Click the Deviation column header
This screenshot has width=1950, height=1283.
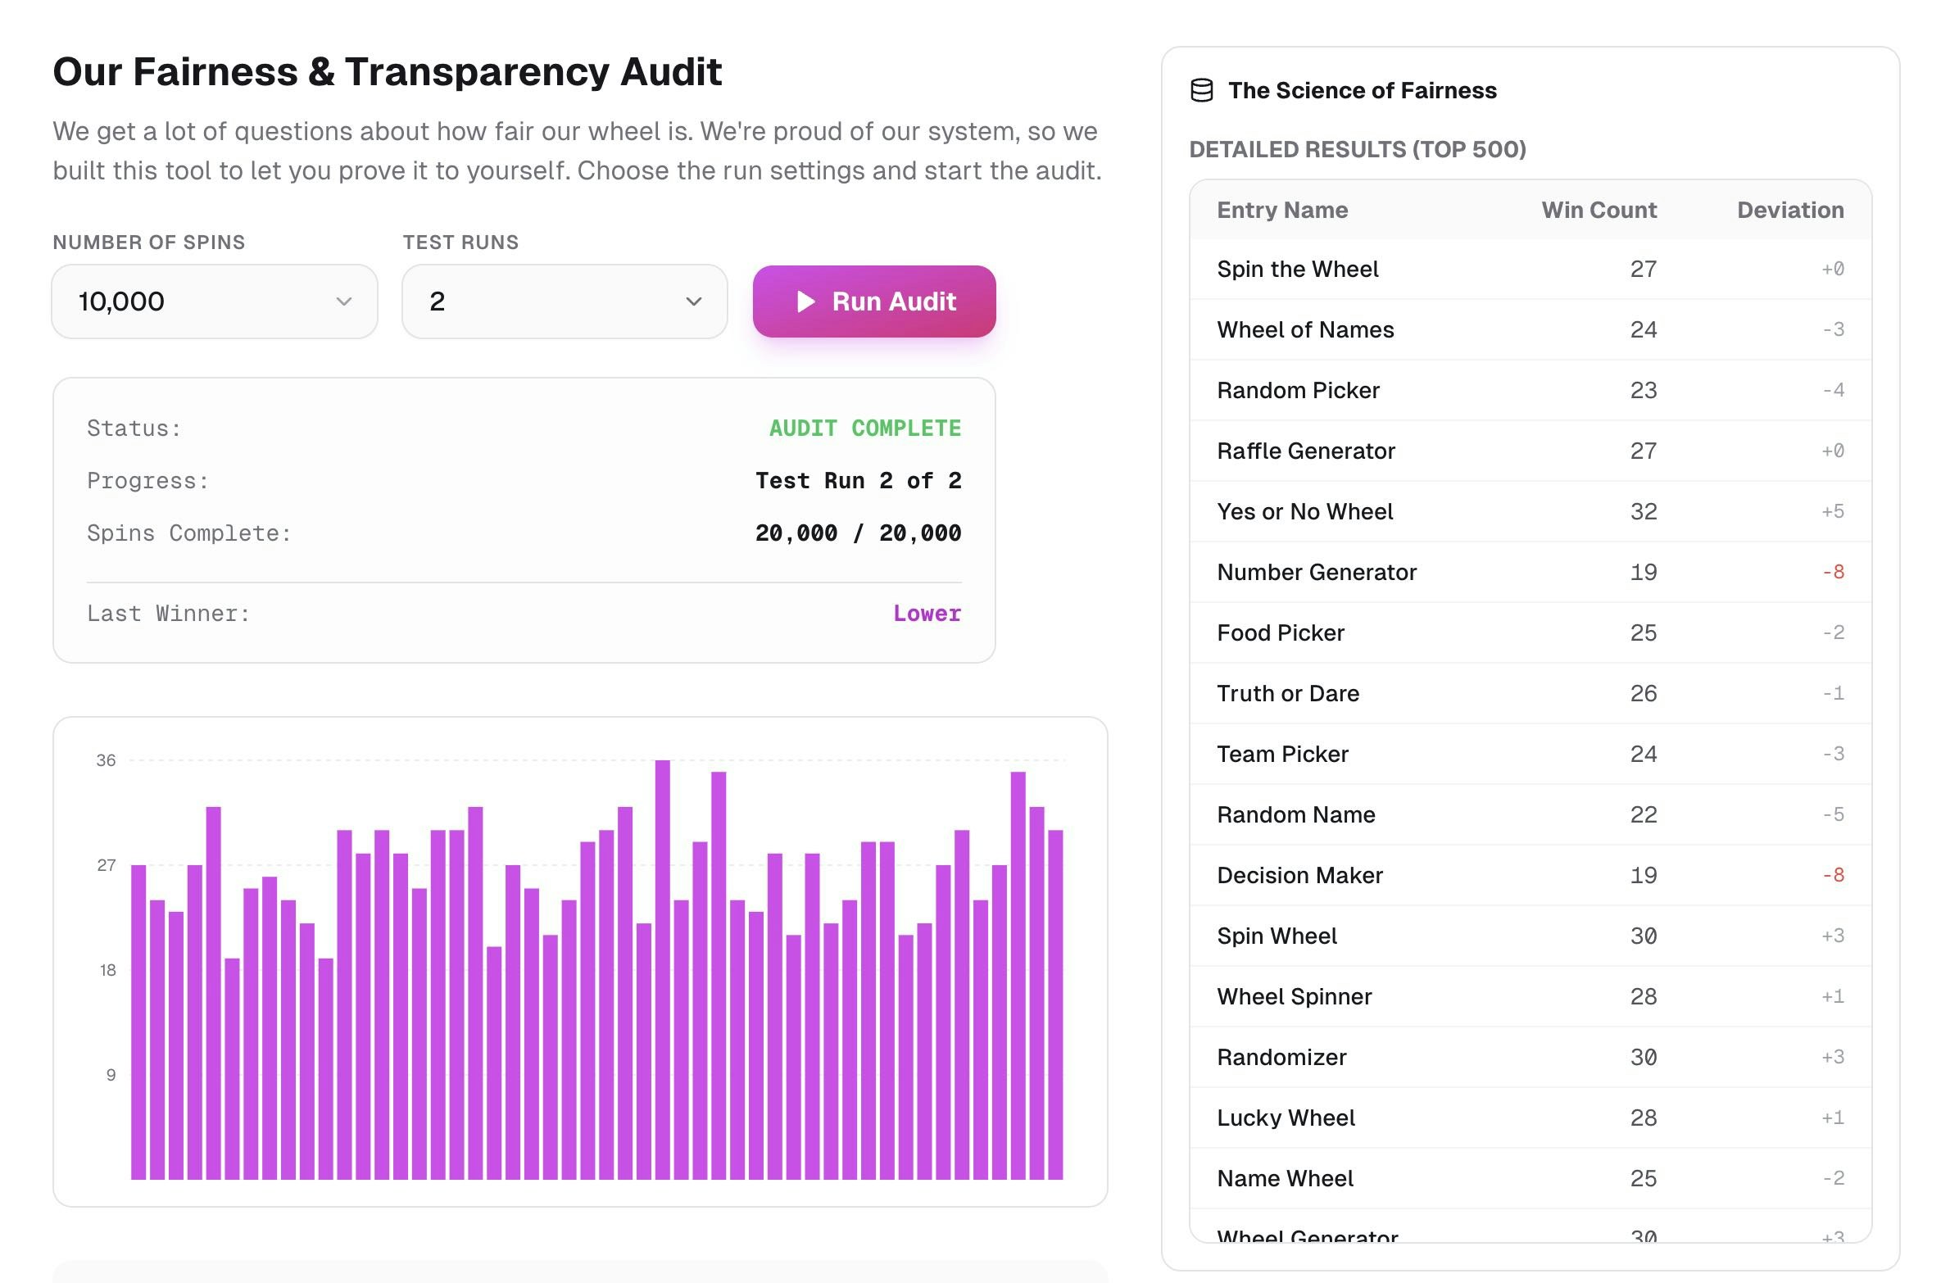1790,210
